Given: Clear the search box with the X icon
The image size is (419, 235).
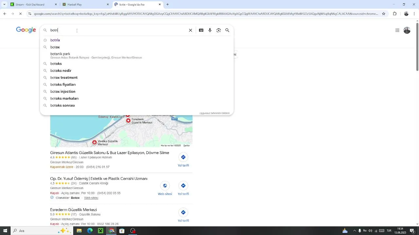Looking at the screenshot, I should (x=191, y=30).
